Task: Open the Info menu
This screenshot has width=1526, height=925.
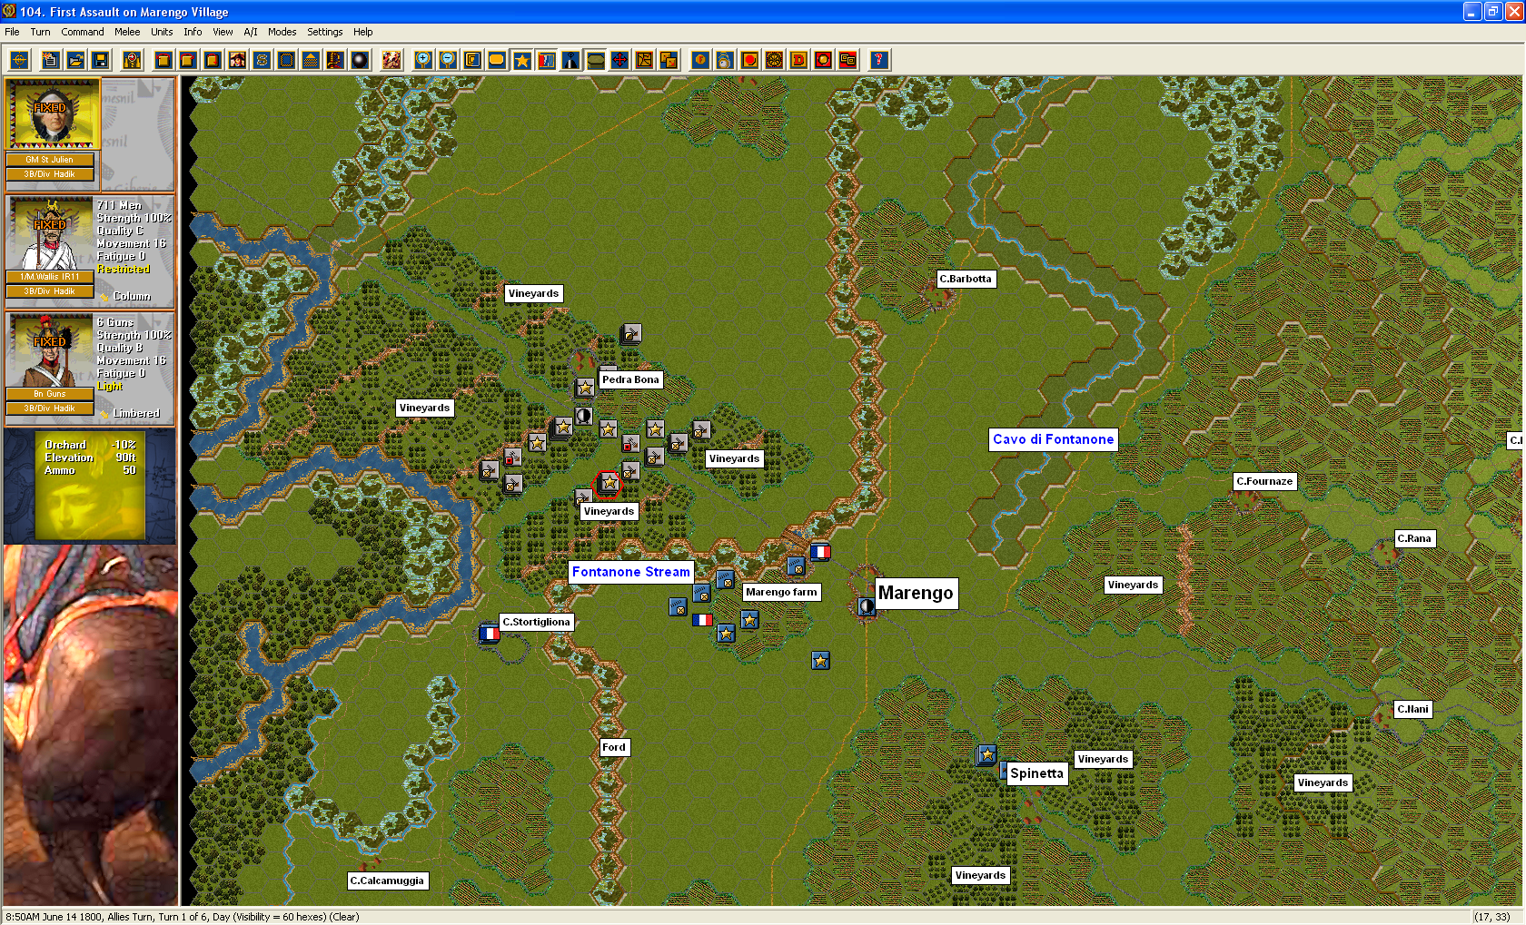Action: 193,32
